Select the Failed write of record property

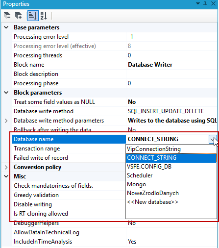pyautogui.click(x=69, y=158)
